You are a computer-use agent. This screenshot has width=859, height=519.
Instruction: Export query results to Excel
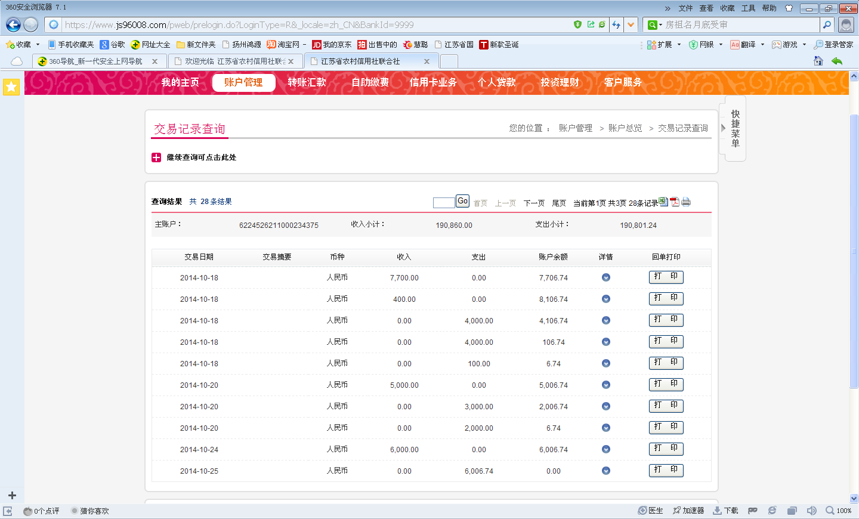coord(663,202)
